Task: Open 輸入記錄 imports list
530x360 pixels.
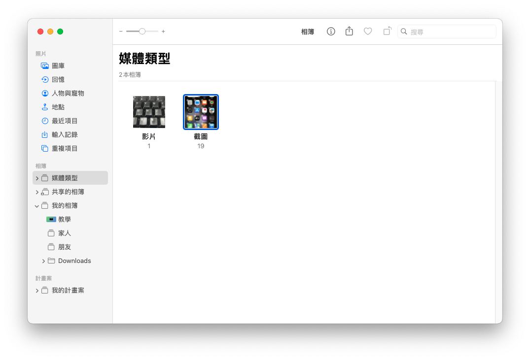Action: pos(70,135)
